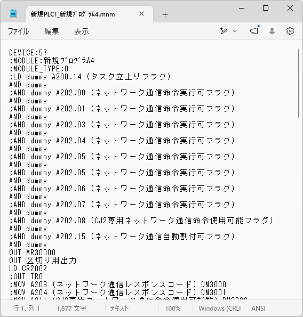303x317 pixels.
Task: Open the ファイル menu
Action: (x=19, y=31)
